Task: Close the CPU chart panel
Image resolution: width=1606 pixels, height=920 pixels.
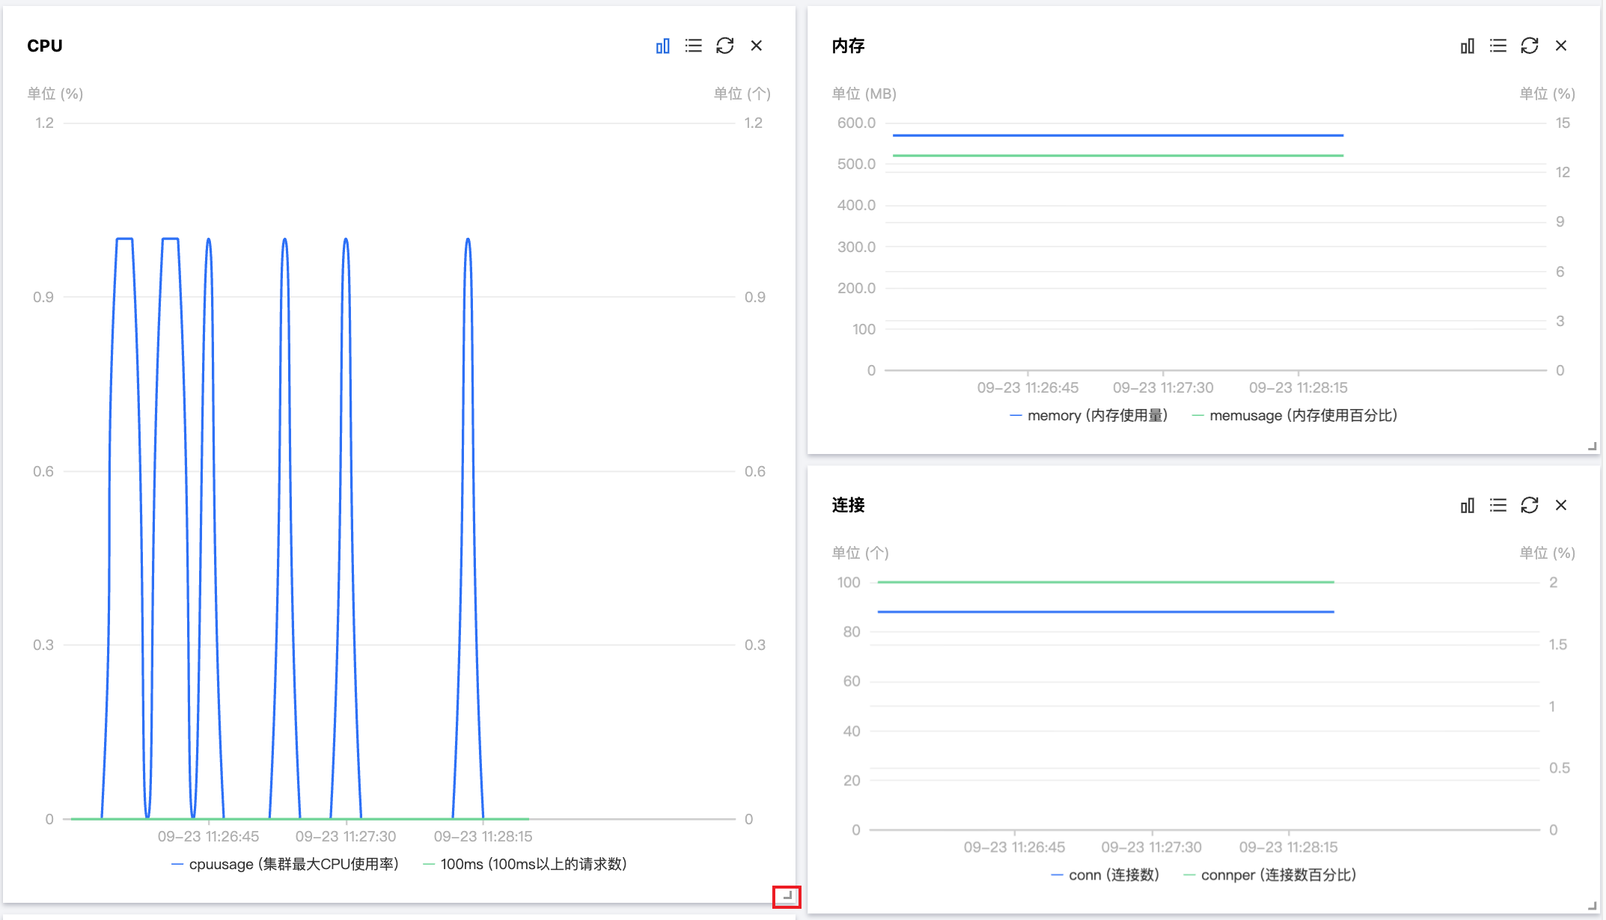Action: click(x=757, y=46)
